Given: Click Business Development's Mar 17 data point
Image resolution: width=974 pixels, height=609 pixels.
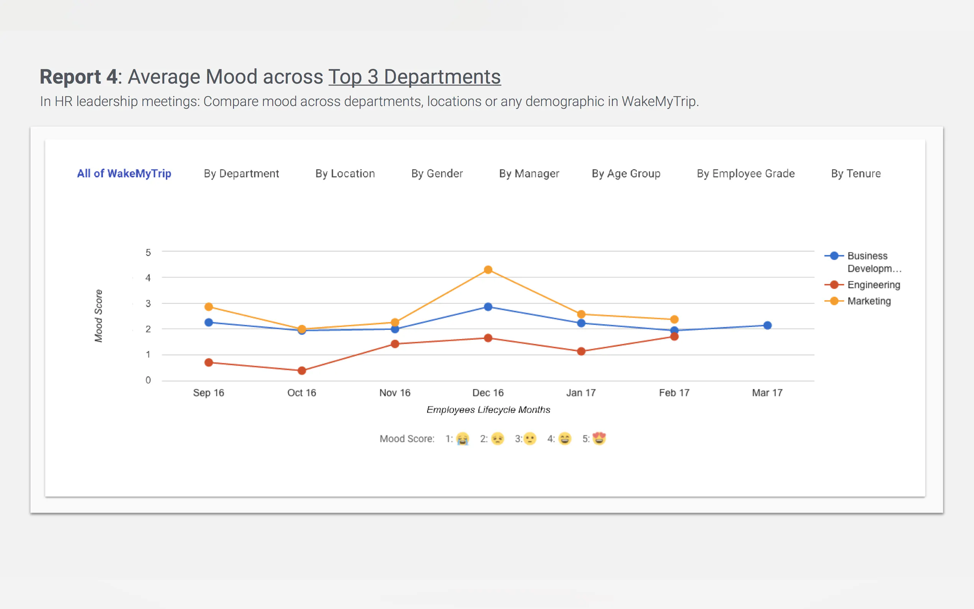Looking at the screenshot, I should 767,326.
